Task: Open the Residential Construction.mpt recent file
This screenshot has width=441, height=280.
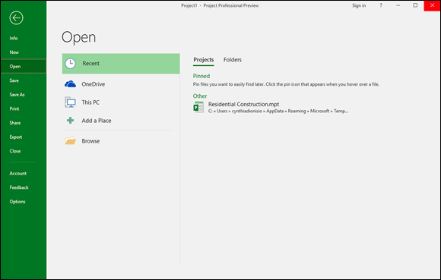Action: [x=243, y=104]
